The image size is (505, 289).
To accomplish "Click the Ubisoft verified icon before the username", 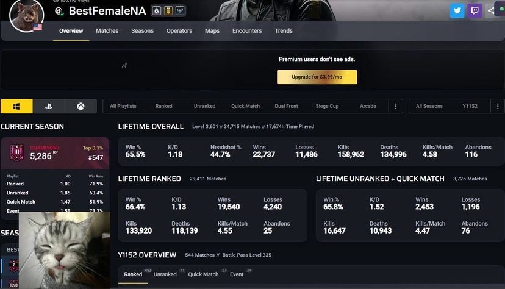I will click(x=59, y=11).
